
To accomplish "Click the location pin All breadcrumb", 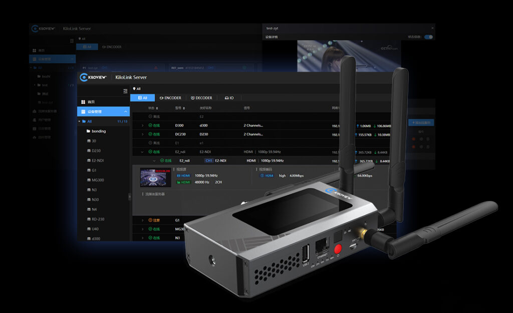I will tap(137, 89).
